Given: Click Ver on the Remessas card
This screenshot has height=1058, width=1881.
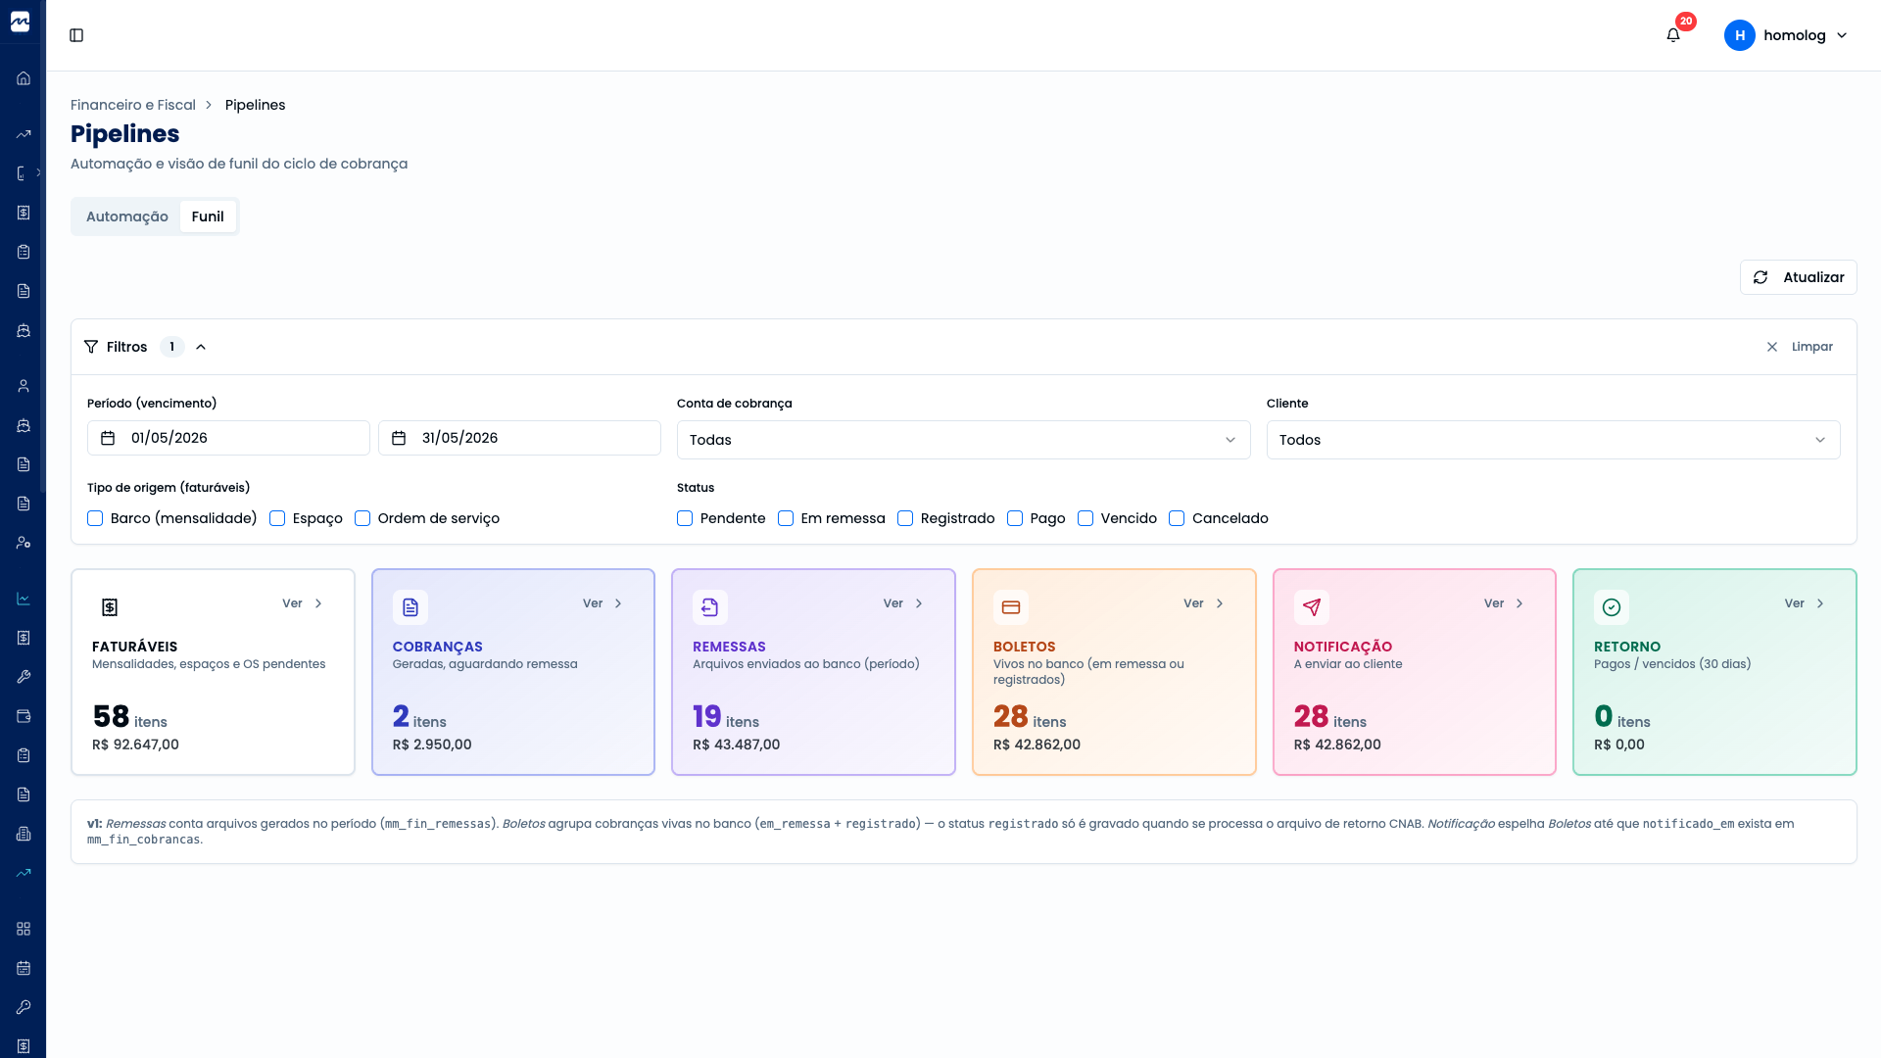Looking at the screenshot, I should tap(903, 603).
